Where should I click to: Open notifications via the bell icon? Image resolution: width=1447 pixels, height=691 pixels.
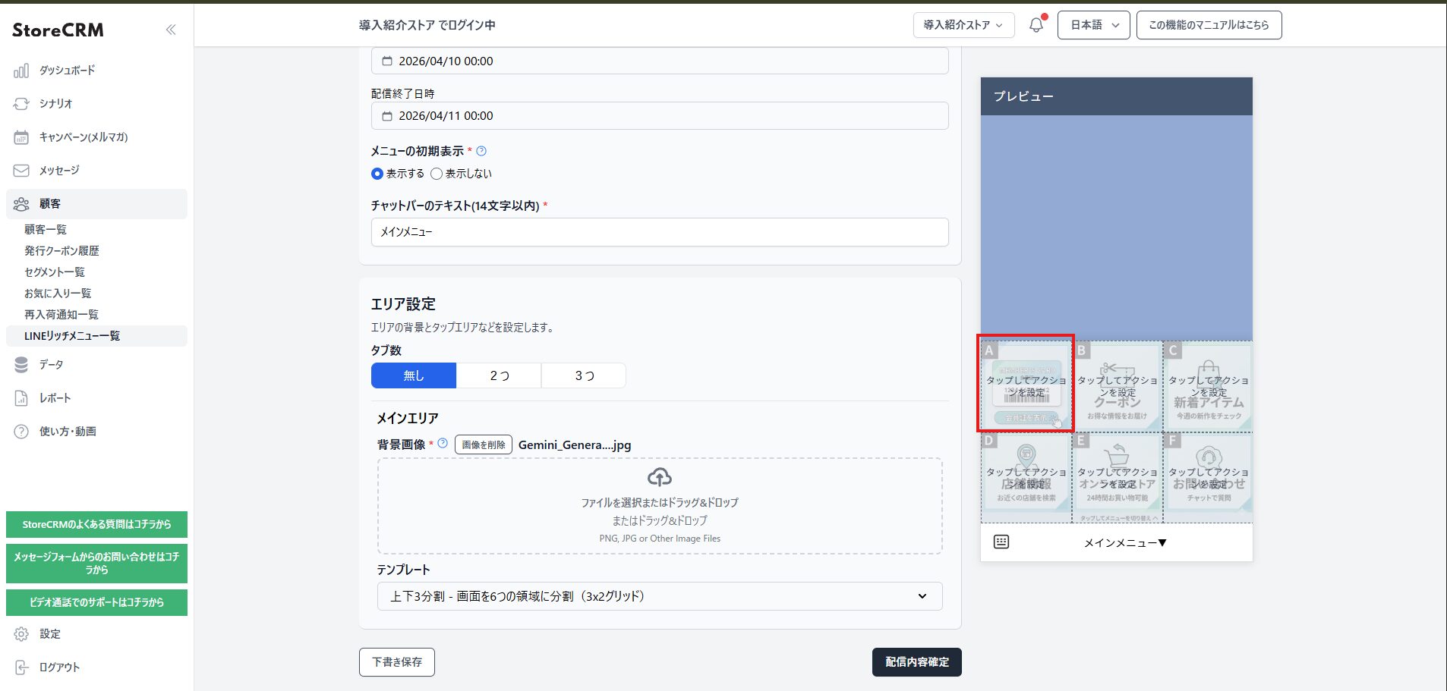[1036, 25]
